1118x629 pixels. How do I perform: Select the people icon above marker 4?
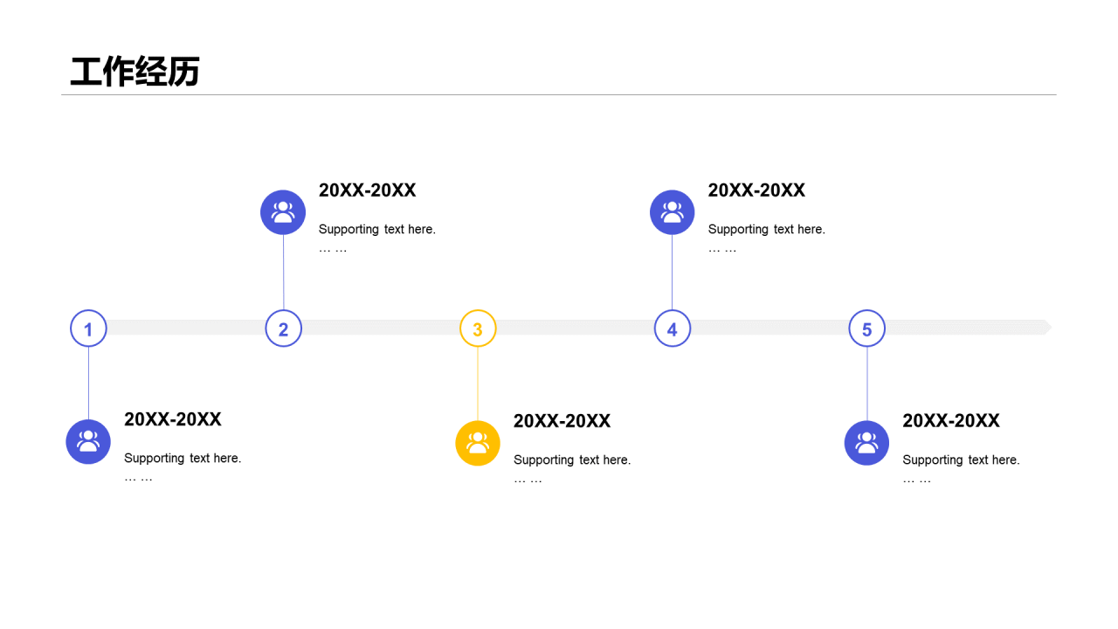(x=673, y=212)
